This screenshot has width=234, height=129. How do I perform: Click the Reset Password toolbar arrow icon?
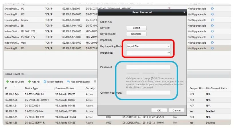point(68,82)
